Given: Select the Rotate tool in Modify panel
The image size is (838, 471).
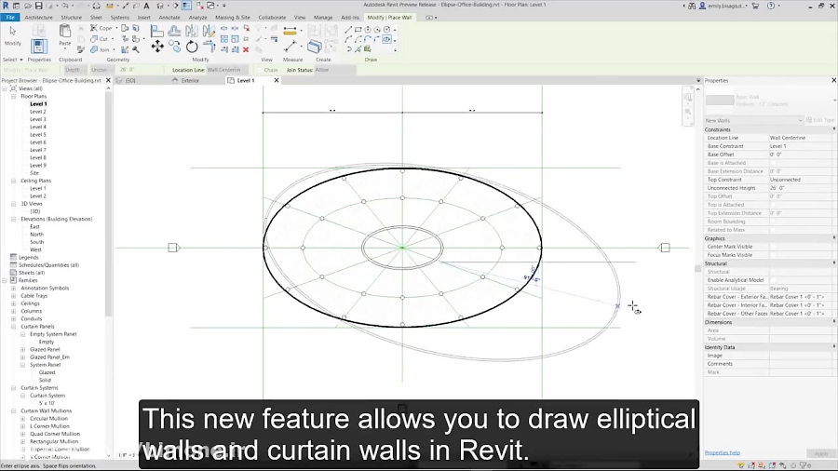Looking at the screenshot, I should coord(191,47).
